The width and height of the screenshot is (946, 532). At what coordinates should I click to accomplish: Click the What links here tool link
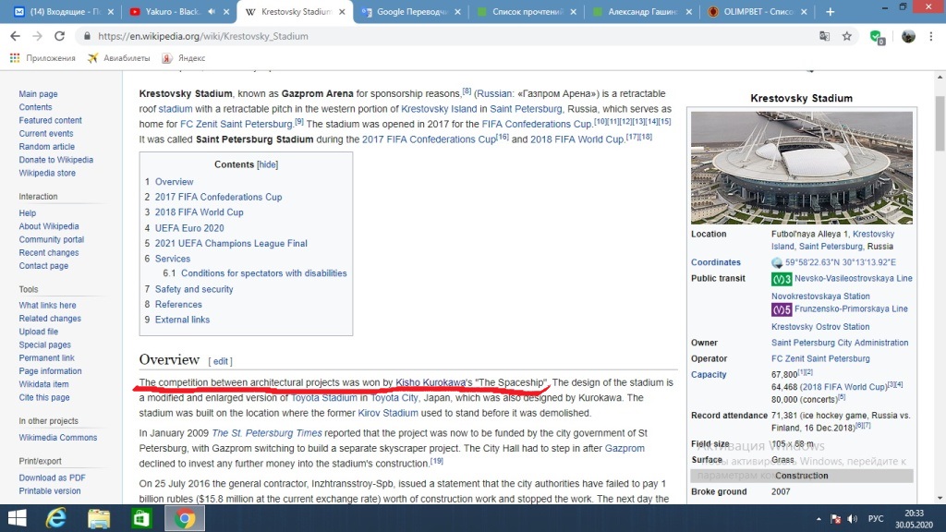coord(47,305)
